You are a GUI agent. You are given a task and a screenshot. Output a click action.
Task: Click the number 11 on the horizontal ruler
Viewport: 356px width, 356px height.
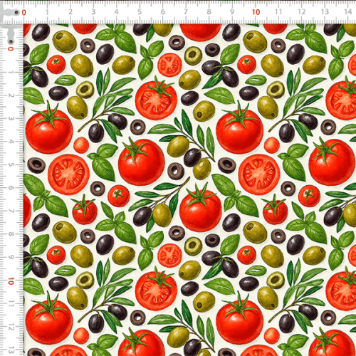coord(278,11)
